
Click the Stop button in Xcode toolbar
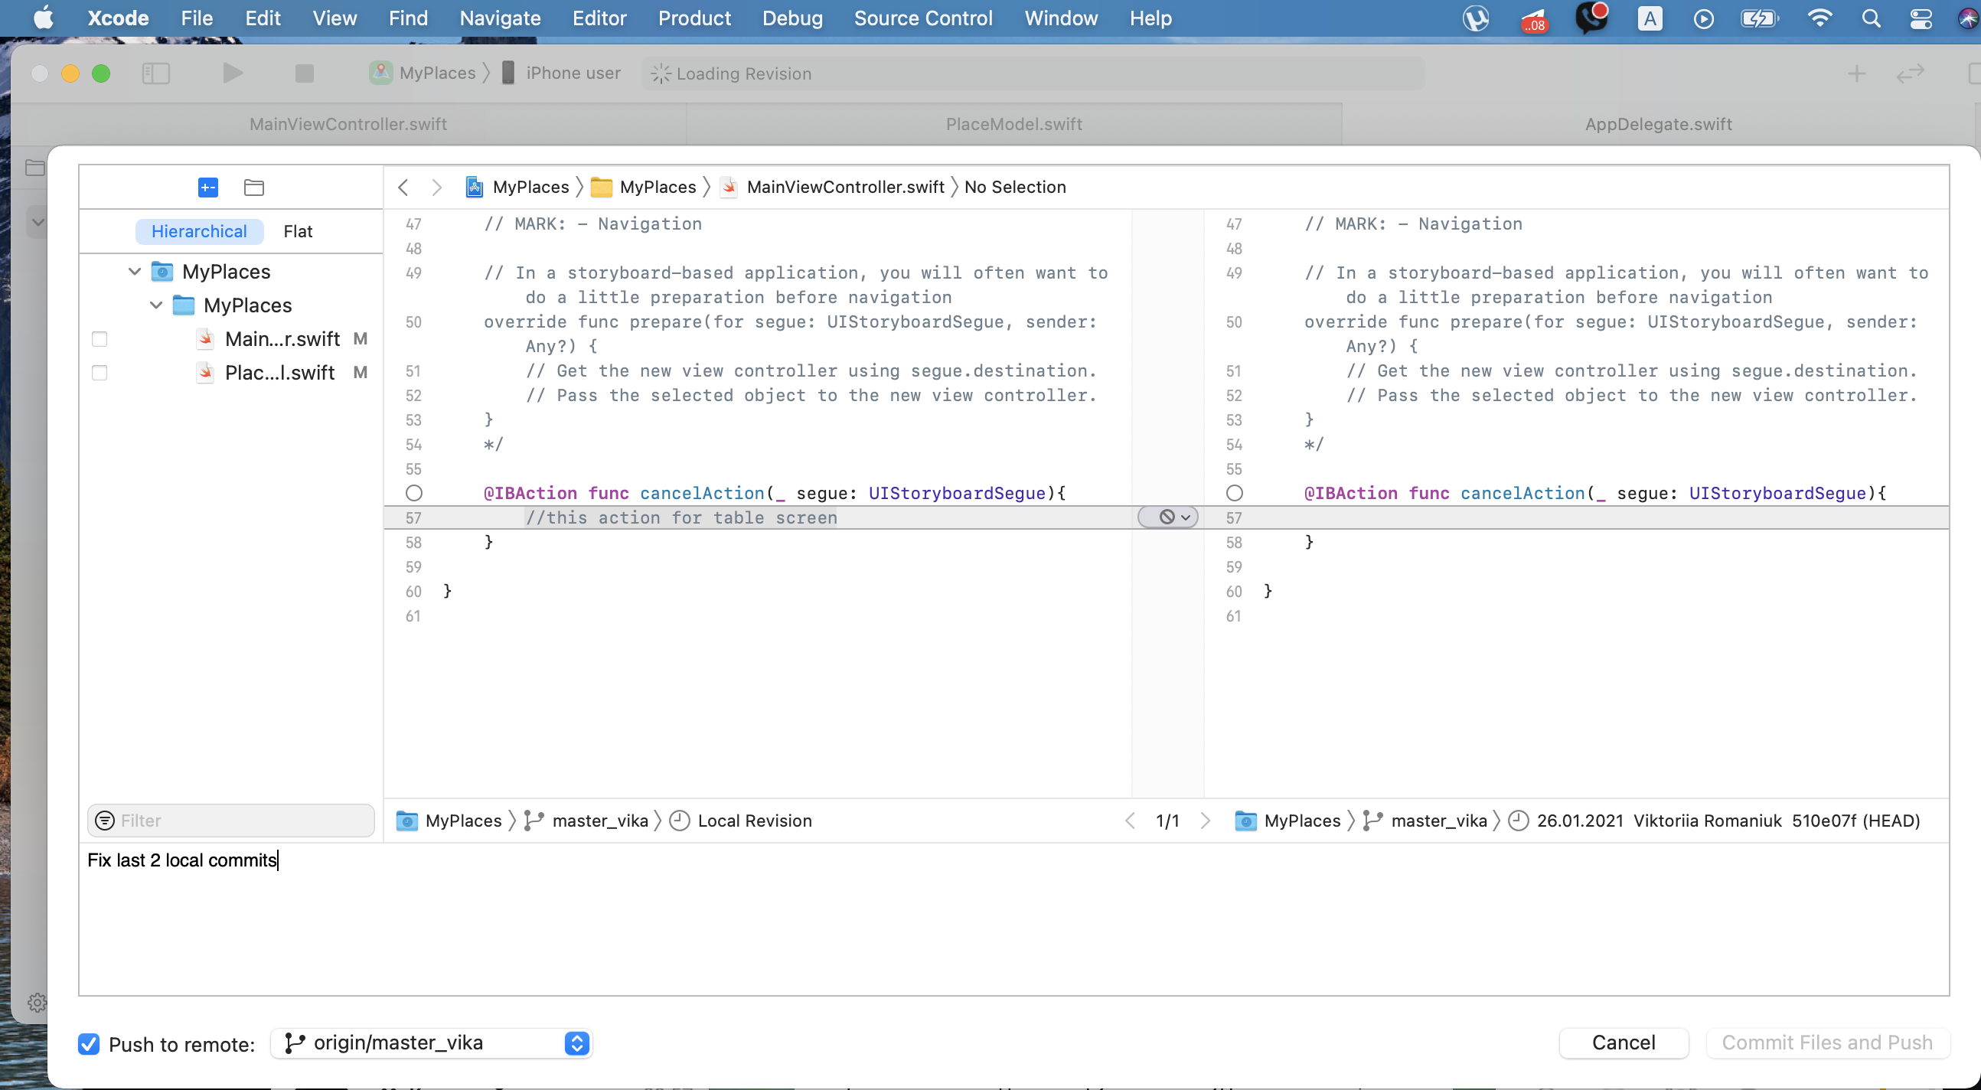(305, 73)
